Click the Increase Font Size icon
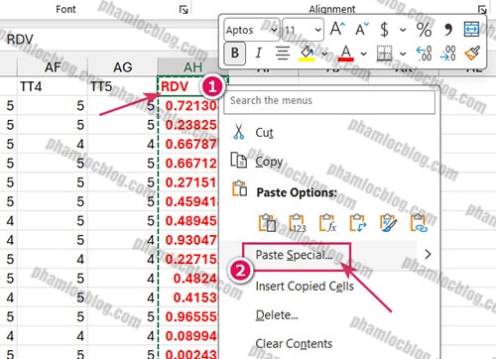This screenshot has width=496, height=359. tap(337, 29)
